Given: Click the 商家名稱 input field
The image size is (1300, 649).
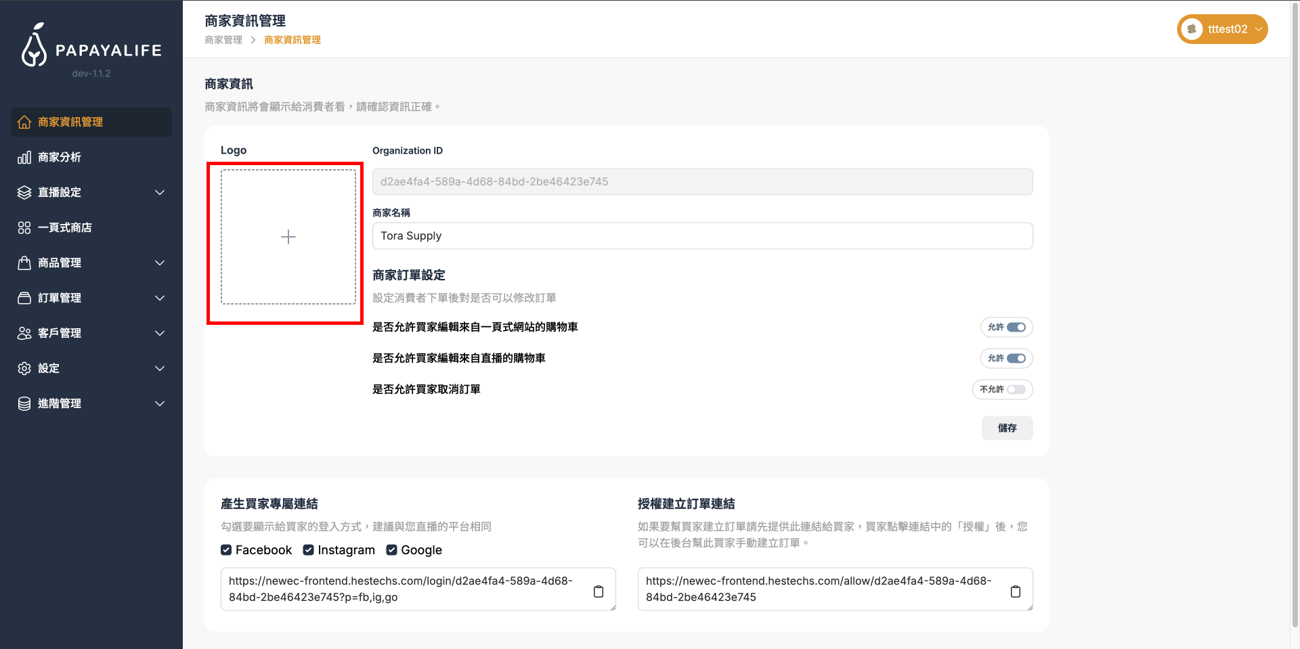Looking at the screenshot, I should [702, 236].
